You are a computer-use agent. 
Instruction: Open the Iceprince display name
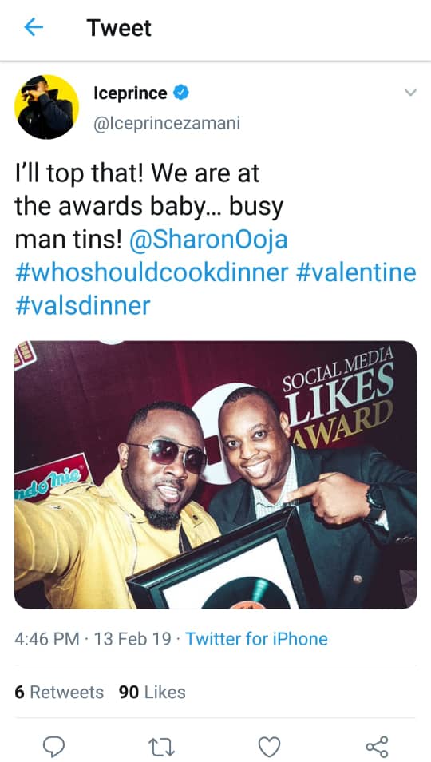[131, 93]
